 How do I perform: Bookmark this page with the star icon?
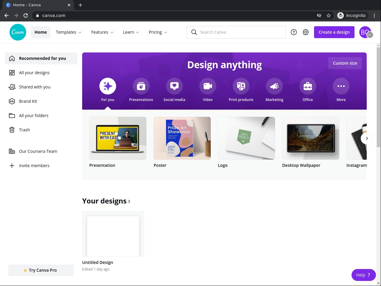coord(329,15)
